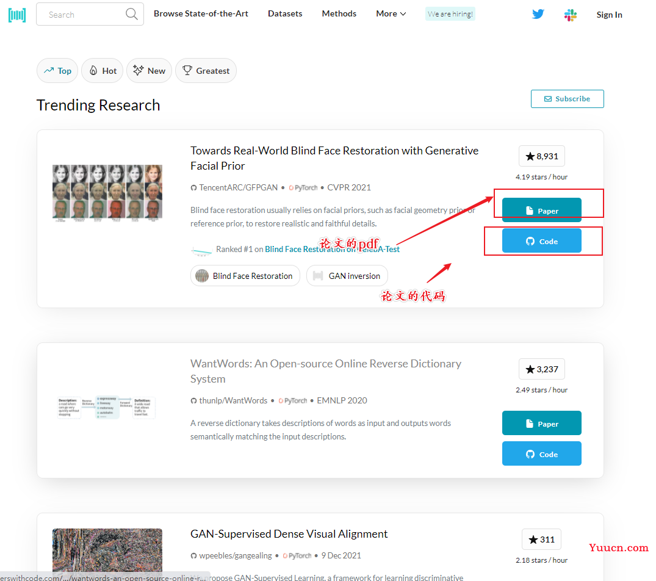This screenshot has height=581, width=656.
Task: Open the Blind Face Restoration paper title
Action: click(x=334, y=158)
